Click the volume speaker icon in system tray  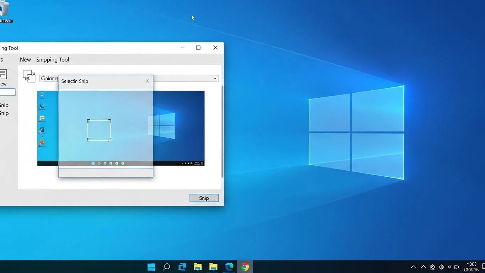click(441, 267)
